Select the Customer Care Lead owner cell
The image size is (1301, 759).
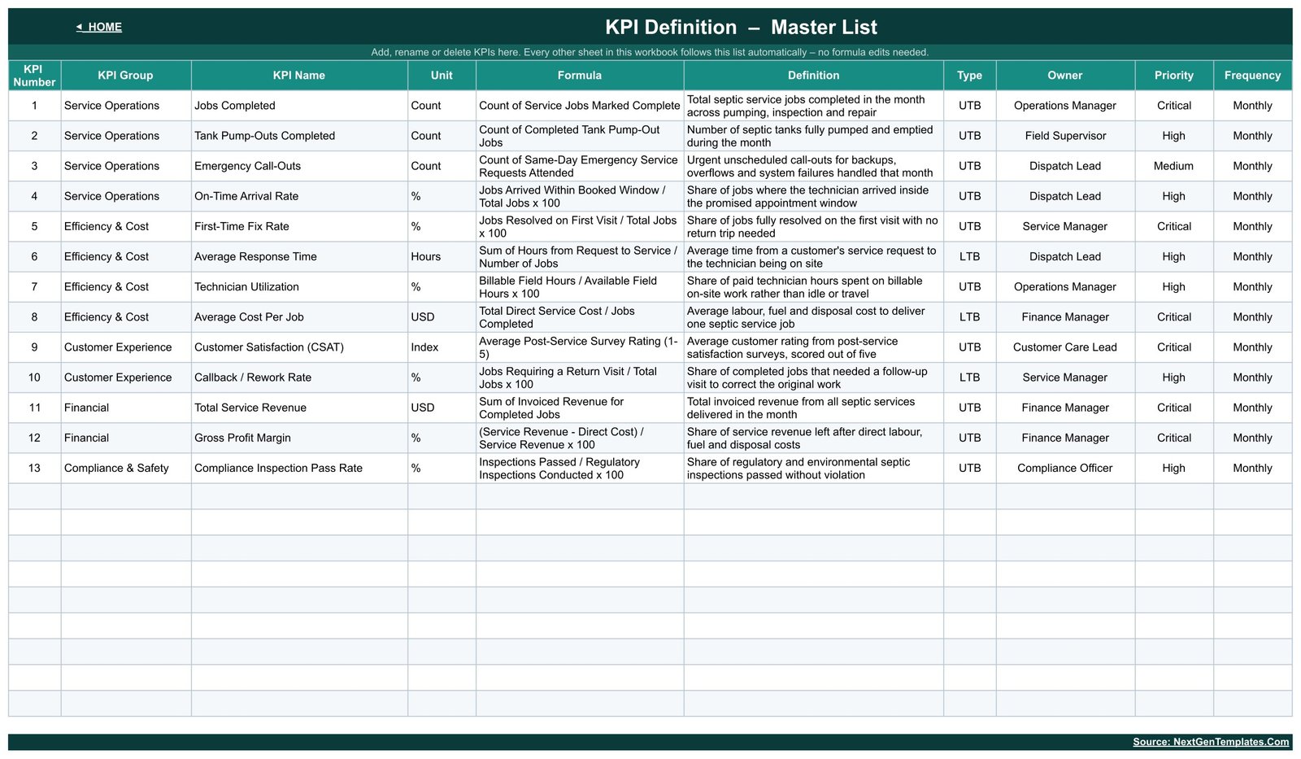click(1065, 347)
